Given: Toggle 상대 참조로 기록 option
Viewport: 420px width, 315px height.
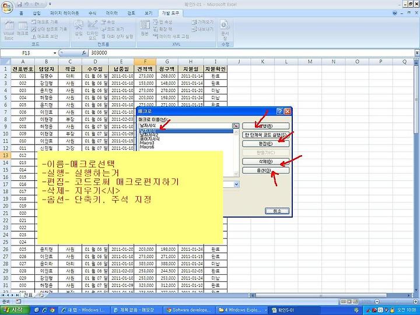Looking at the screenshot, I should 49,29.
